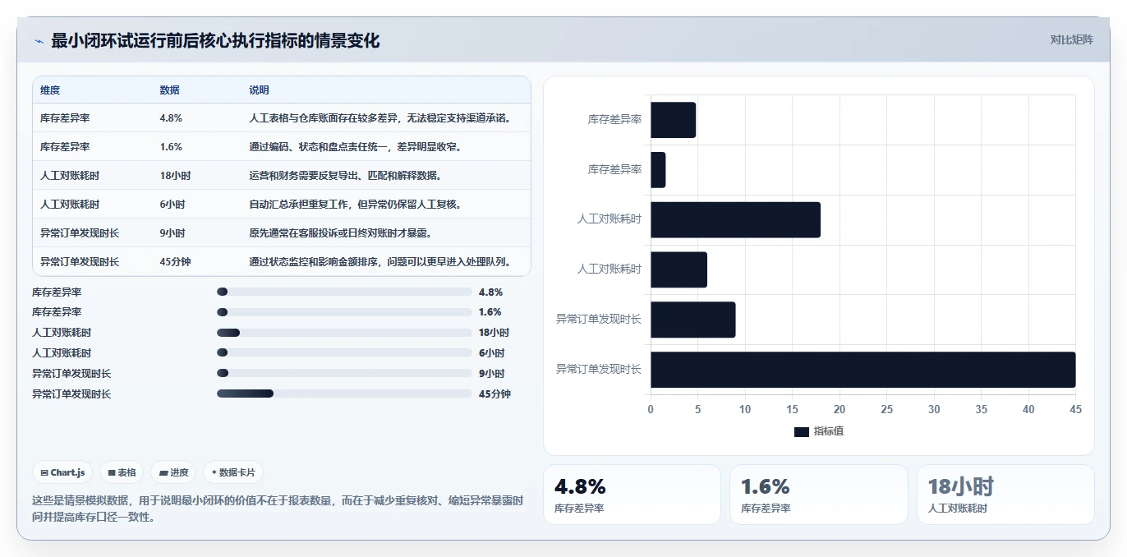Click the progress bar labeled 9小时

(344, 373)
